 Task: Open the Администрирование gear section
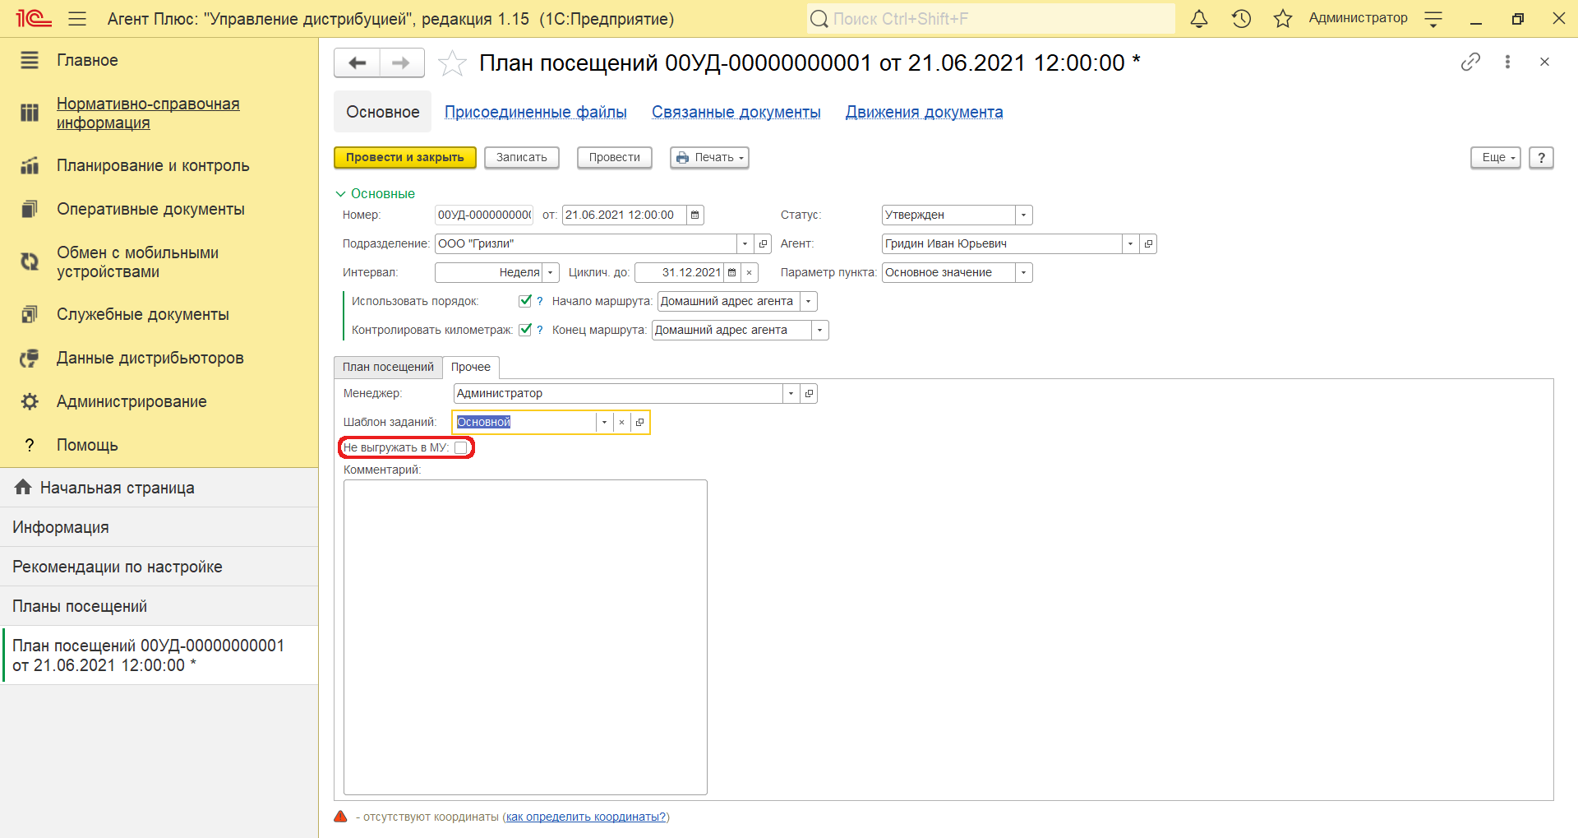[131, 401]
